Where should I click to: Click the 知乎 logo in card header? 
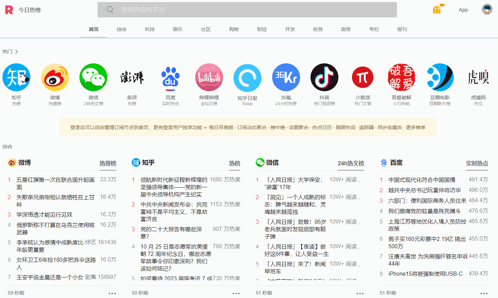[x=136, y=163]
